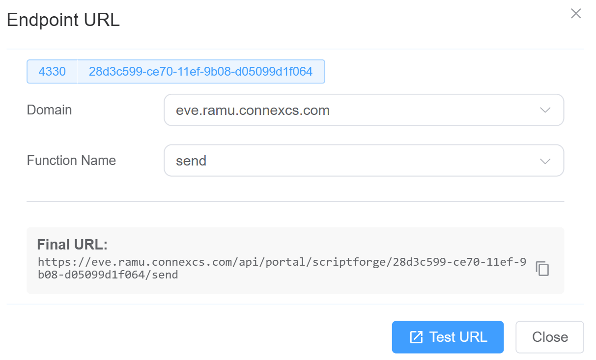Viewport: 596px width, 360px height.
Task: Click the URL's second line ending in /send
Action: [108, 275]
